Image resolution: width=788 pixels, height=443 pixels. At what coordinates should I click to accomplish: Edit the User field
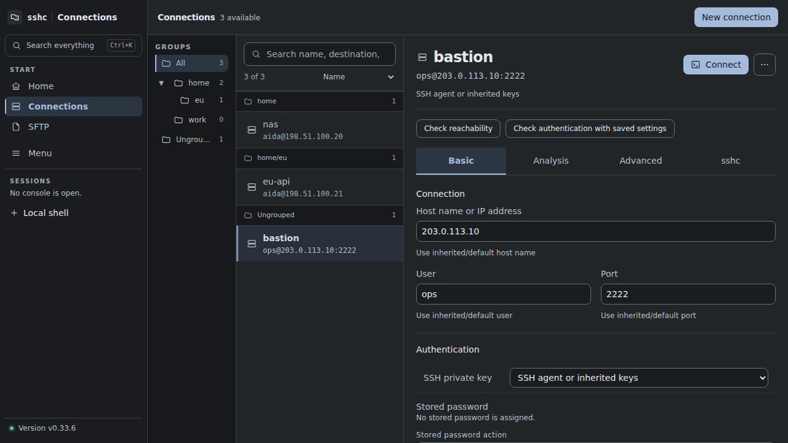(504, 294)
